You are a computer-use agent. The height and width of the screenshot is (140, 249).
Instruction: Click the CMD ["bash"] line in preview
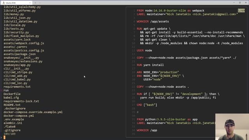pos(147,105)
